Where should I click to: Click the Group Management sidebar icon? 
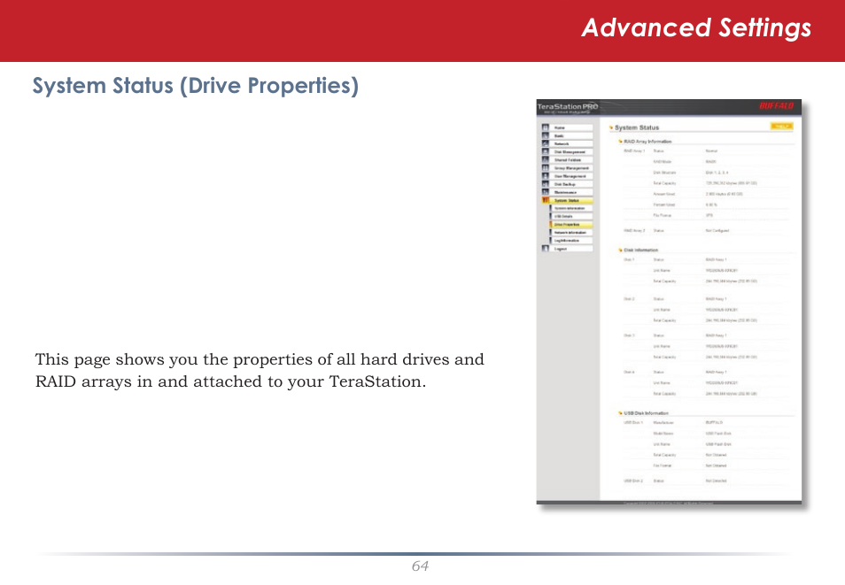tap(546, 168)
